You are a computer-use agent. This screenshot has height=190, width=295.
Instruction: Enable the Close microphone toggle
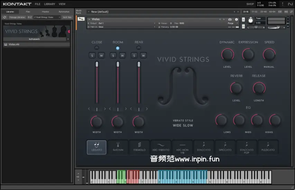(96, 48)
